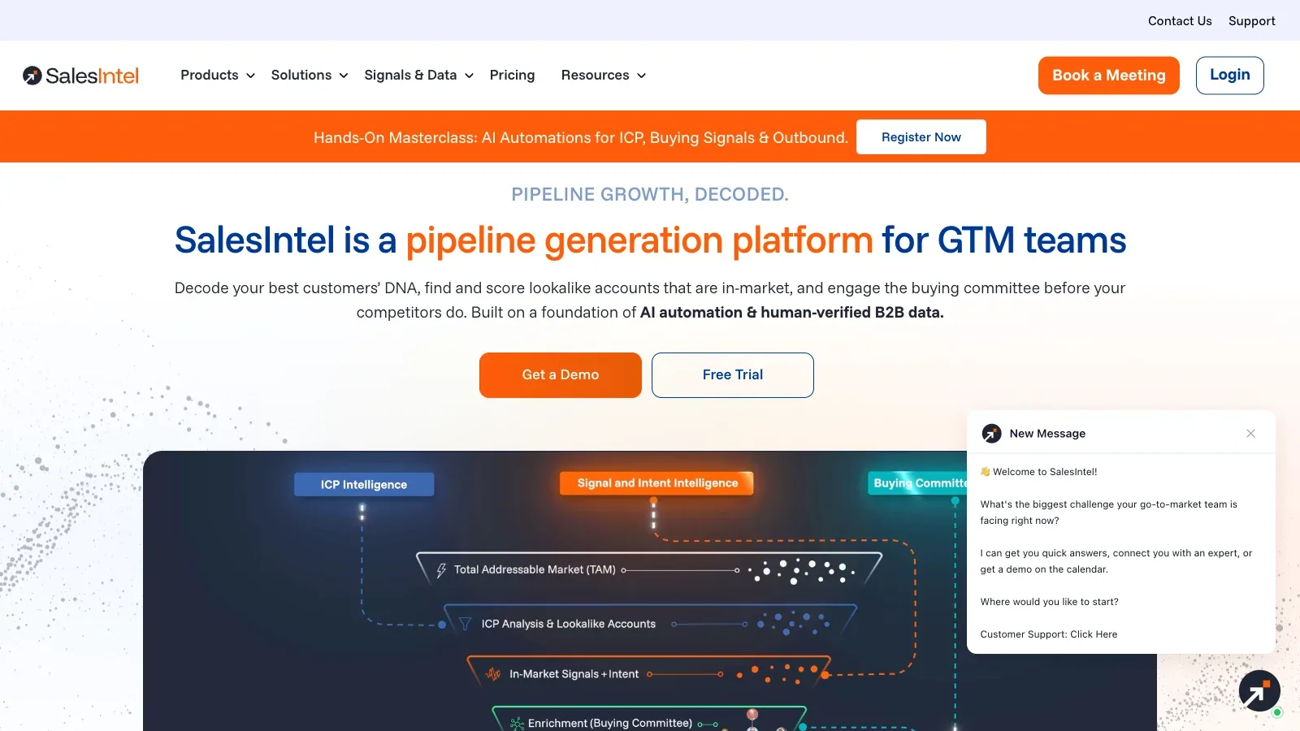The width and height of the screenshot is (1300, 731).
Task: Open the Signals & Data dropdown
Action: (x=418, y=76)
